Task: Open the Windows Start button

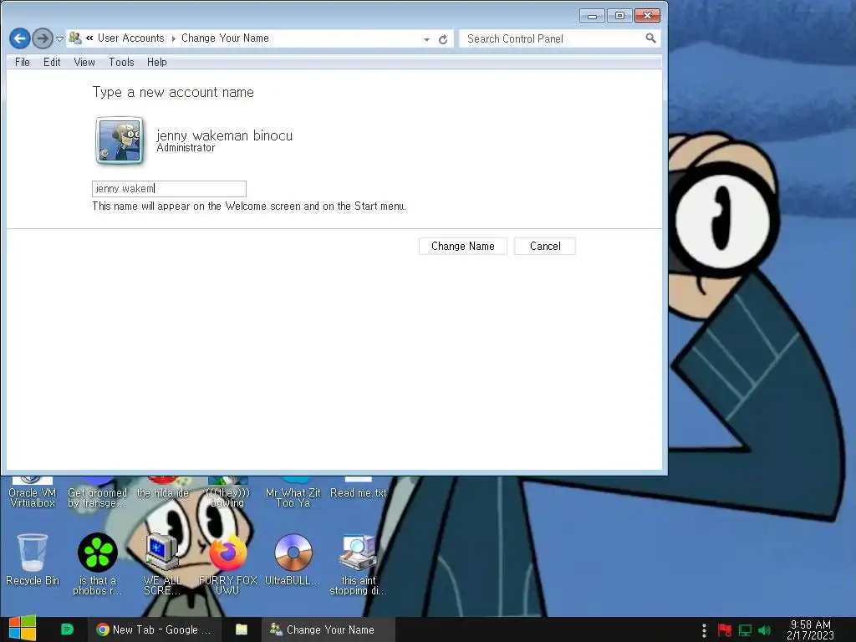Action: click(x=23, y=629)
